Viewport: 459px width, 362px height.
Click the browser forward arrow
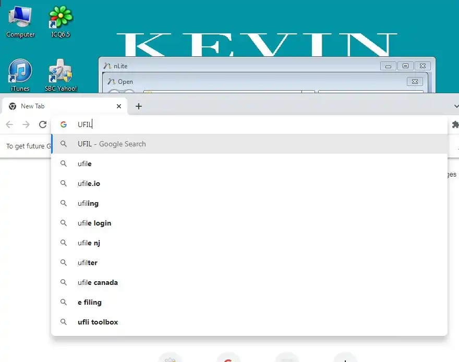point(26,124)
